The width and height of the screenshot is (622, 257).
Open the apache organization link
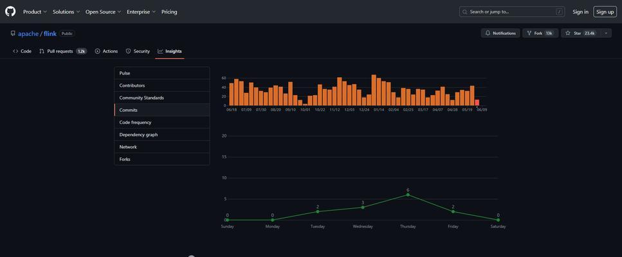pos(28,33)
